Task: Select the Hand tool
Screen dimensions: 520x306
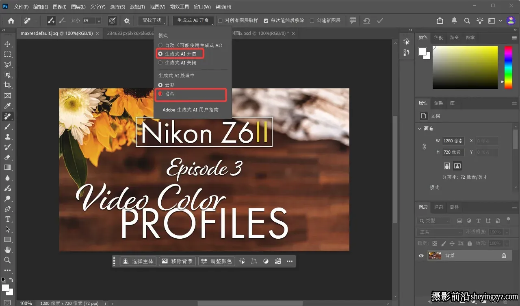Action: click(7, 250)
